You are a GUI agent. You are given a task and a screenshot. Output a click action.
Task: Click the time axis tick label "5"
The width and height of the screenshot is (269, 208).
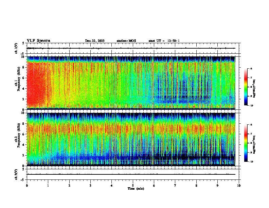pyautogui.click(x=133, y=186)
